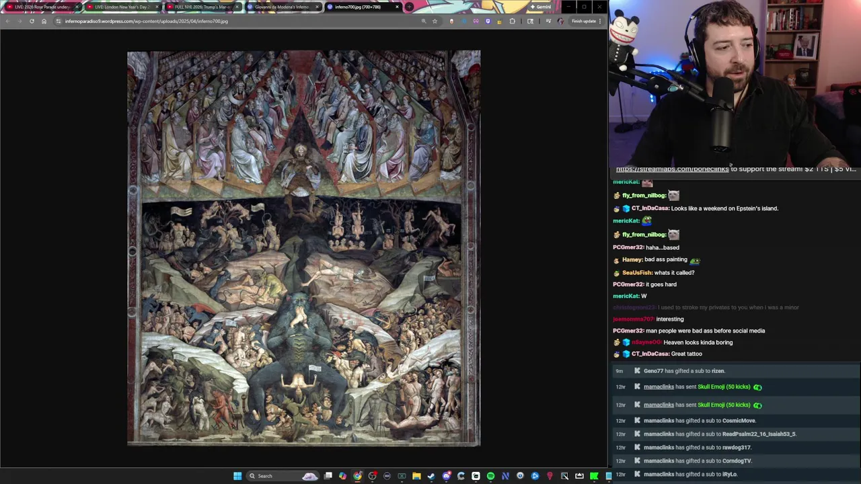
Task: Go forward in the browser
Action: coord(20,21)
